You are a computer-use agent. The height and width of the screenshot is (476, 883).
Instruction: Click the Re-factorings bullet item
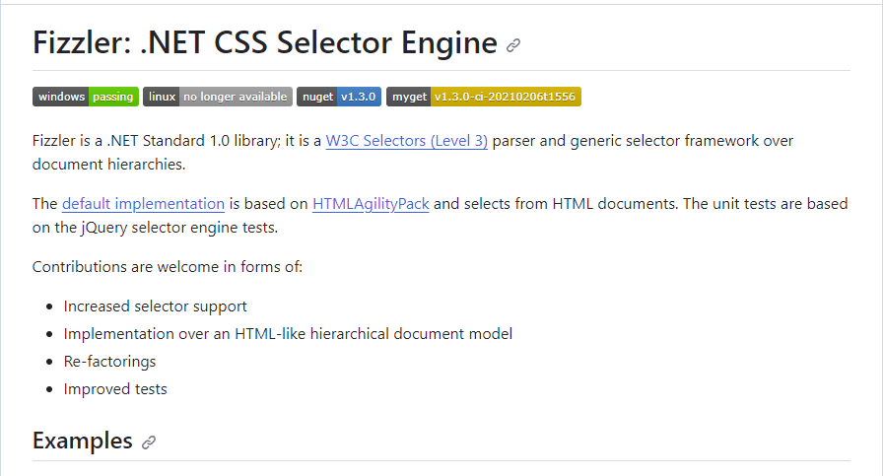point(109,362)
